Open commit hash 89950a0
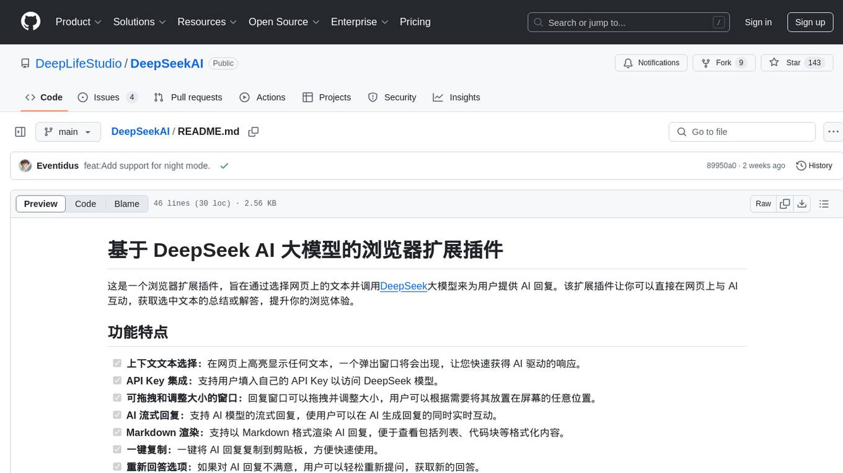 click(x=722, y=165)
